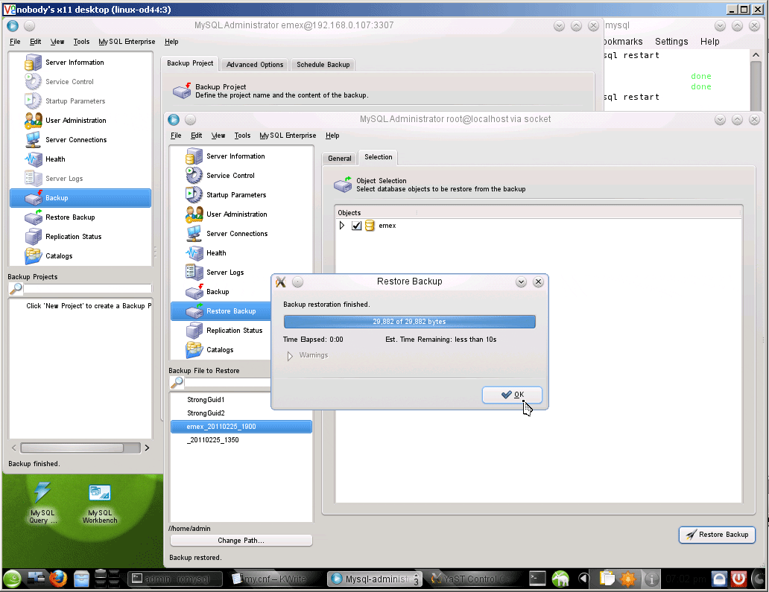Switch to Mysql-administrator taskbar entry

click(374, 579)
